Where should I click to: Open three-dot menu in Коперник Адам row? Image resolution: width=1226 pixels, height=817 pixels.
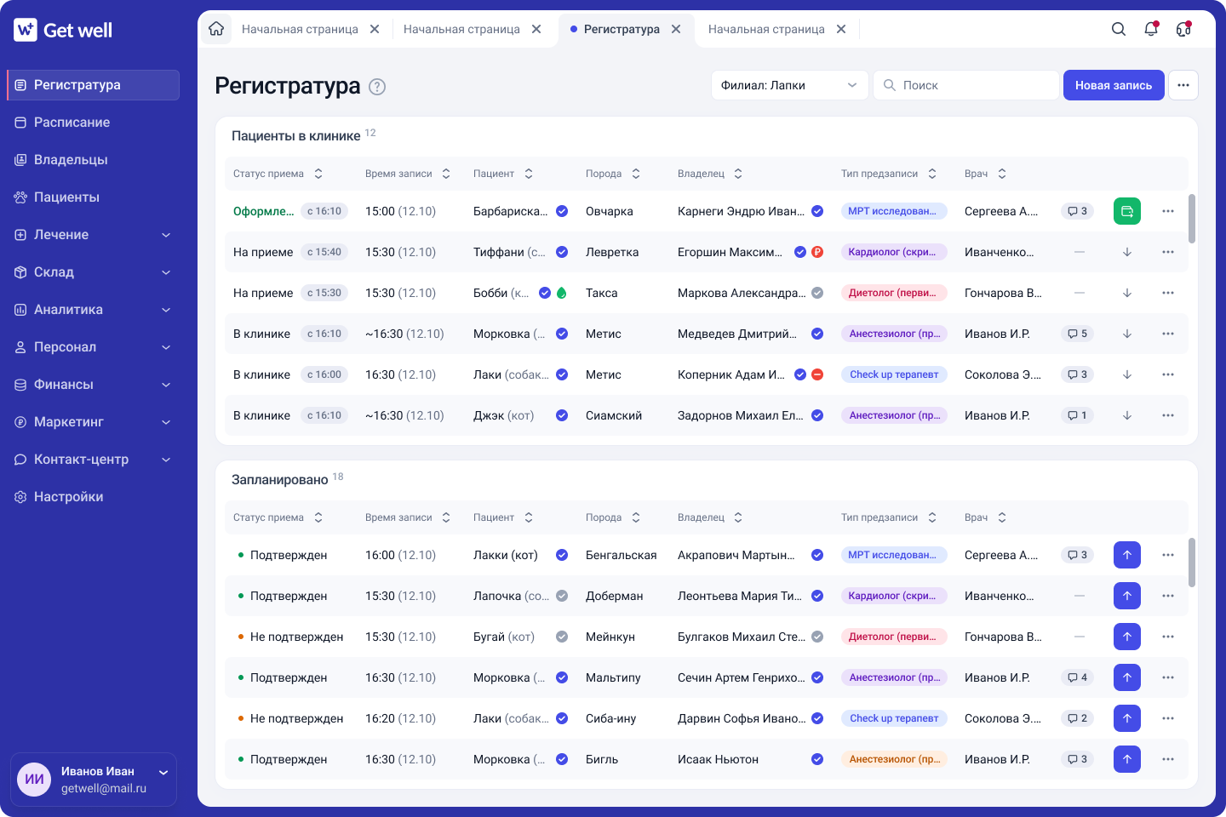point(1168,374)
